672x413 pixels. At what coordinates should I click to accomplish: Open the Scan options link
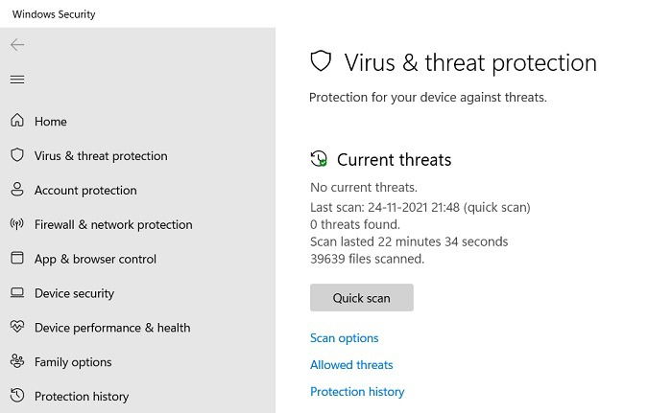[x=344, y=338]
